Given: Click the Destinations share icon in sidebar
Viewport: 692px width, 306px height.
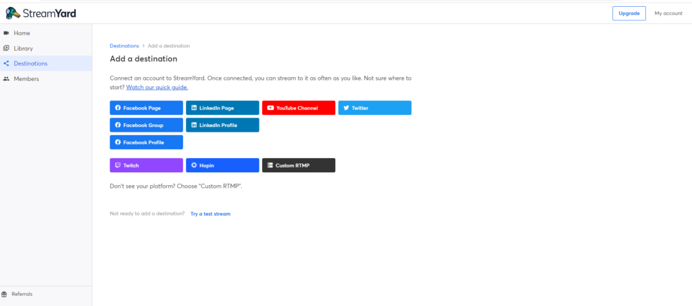Looking at the screenshot, I should 6,63.
